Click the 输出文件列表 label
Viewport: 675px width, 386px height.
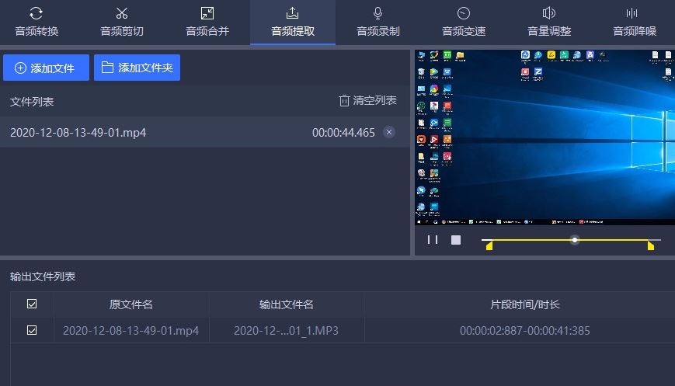43,276
